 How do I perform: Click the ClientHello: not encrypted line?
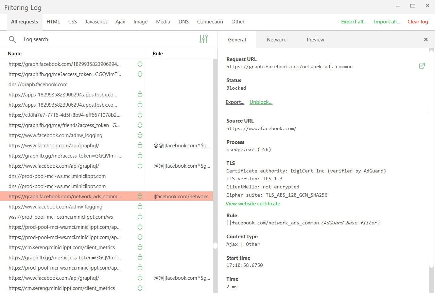263,187
